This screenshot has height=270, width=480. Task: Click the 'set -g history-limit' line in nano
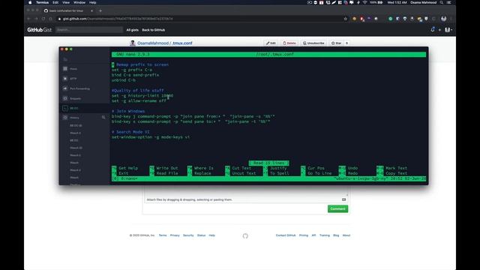[x=142, y=95]
